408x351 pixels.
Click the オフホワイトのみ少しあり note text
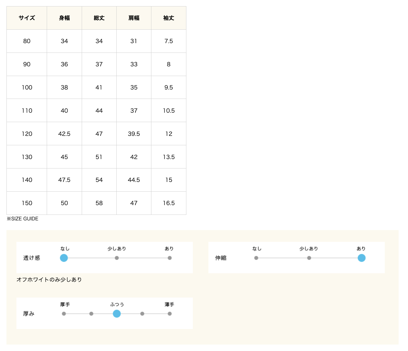(x=49, y=280)
